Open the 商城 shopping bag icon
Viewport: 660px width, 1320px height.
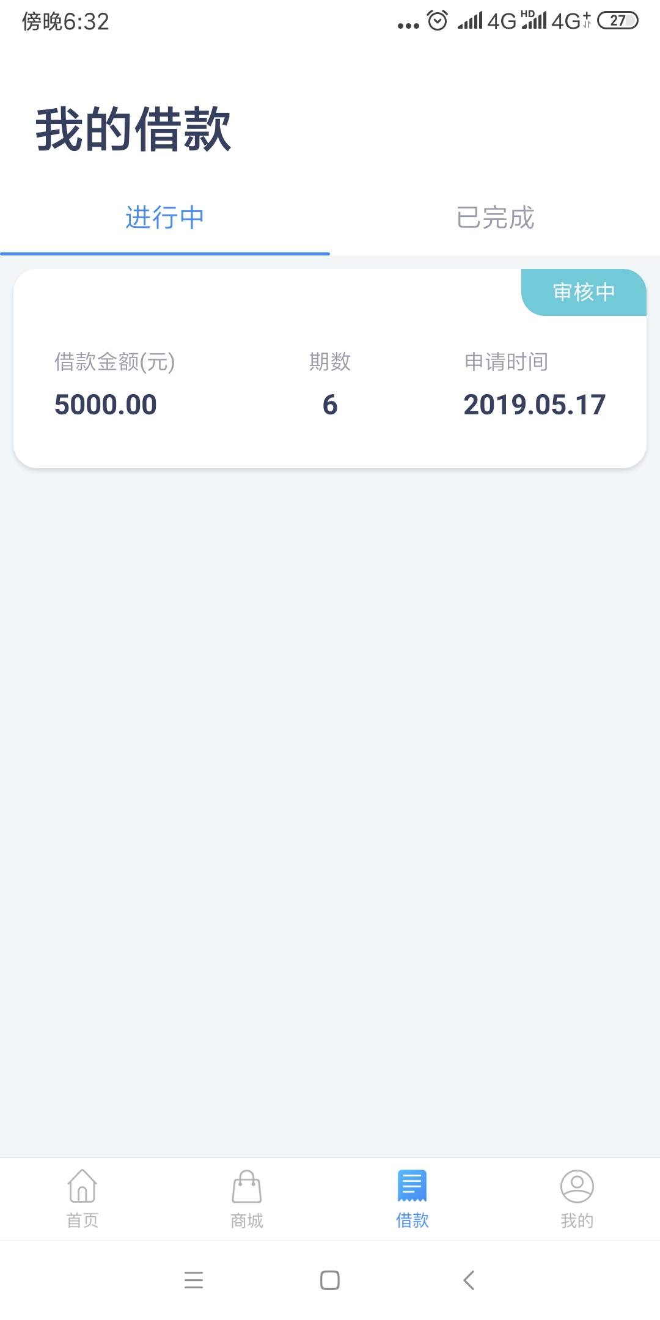[x=247, y=1186]
